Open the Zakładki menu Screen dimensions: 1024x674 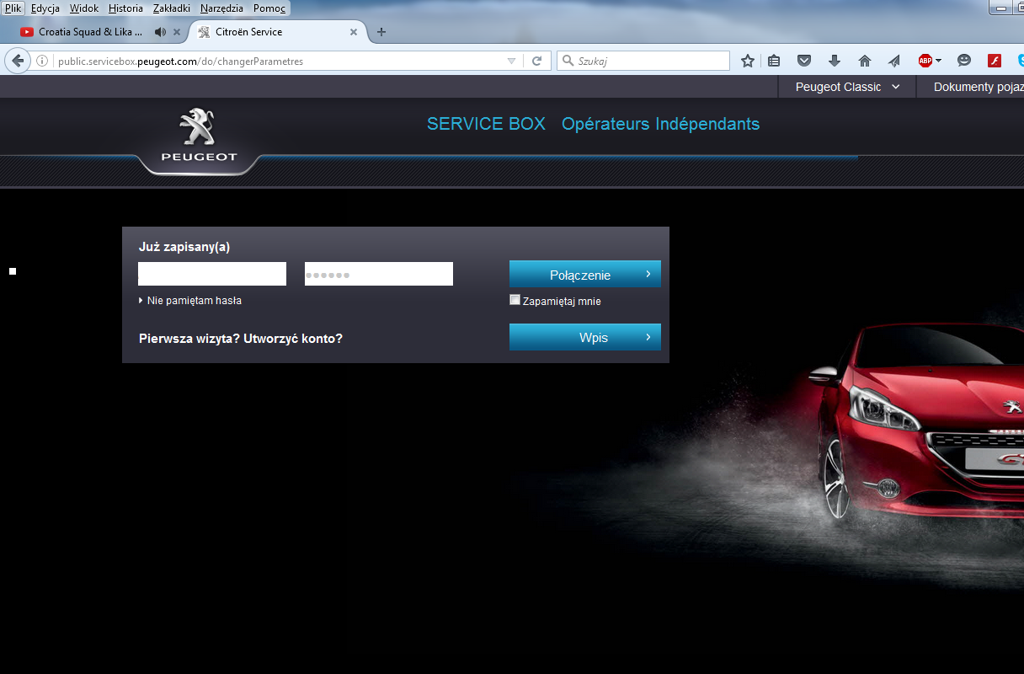[x=171, y=8]
